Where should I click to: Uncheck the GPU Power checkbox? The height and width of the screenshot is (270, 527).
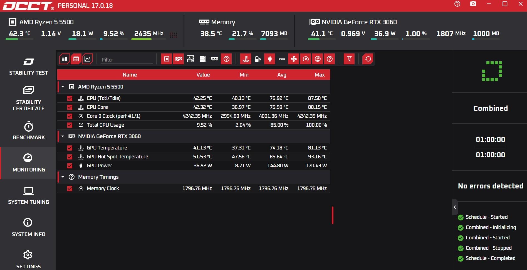(x=70, y=166)
